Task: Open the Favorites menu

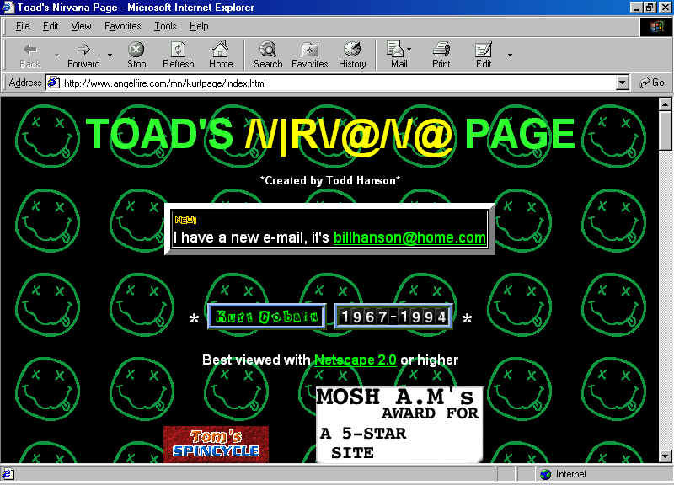Action: click(x=122, y=26)
